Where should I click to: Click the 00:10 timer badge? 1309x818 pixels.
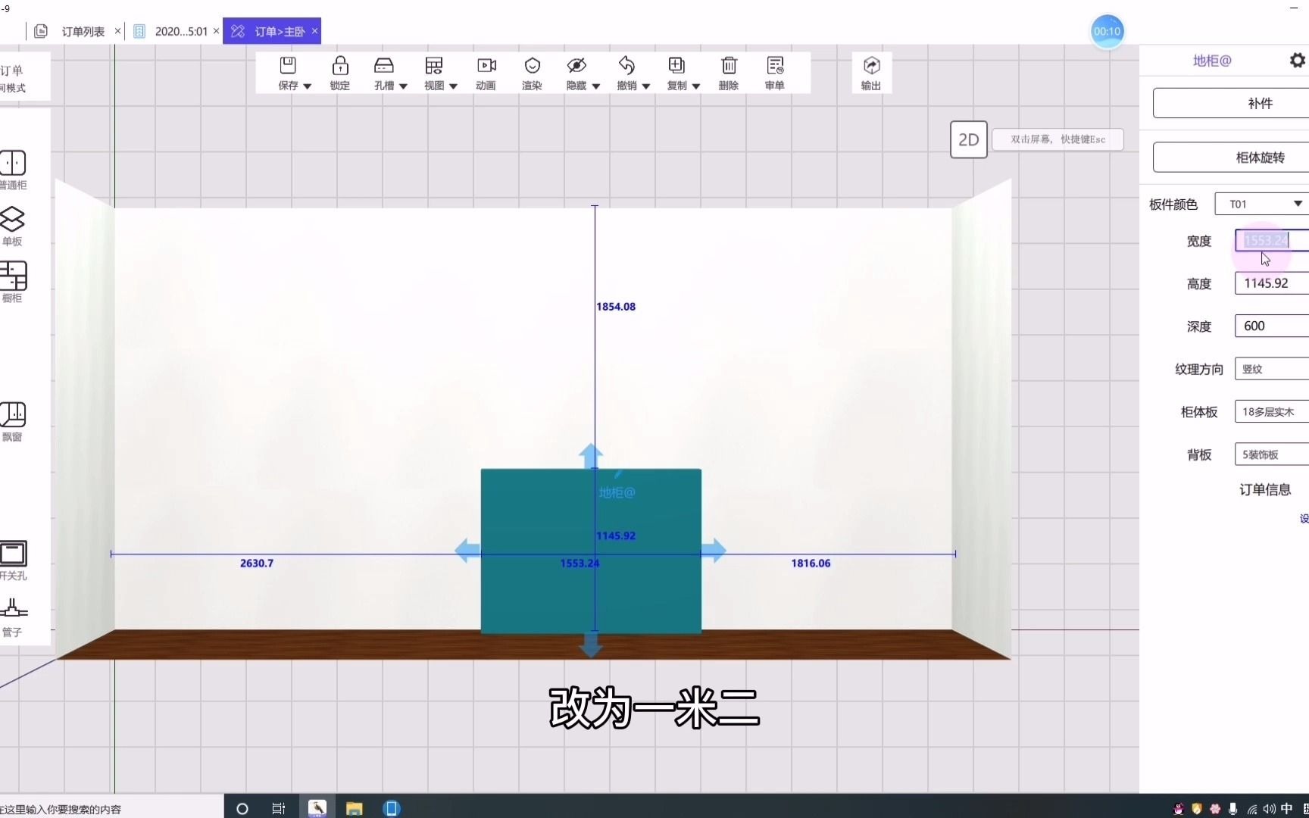1107,31
